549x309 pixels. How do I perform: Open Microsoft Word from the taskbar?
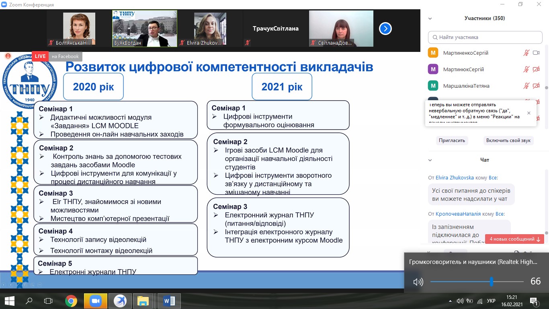[x=169, y=301]
